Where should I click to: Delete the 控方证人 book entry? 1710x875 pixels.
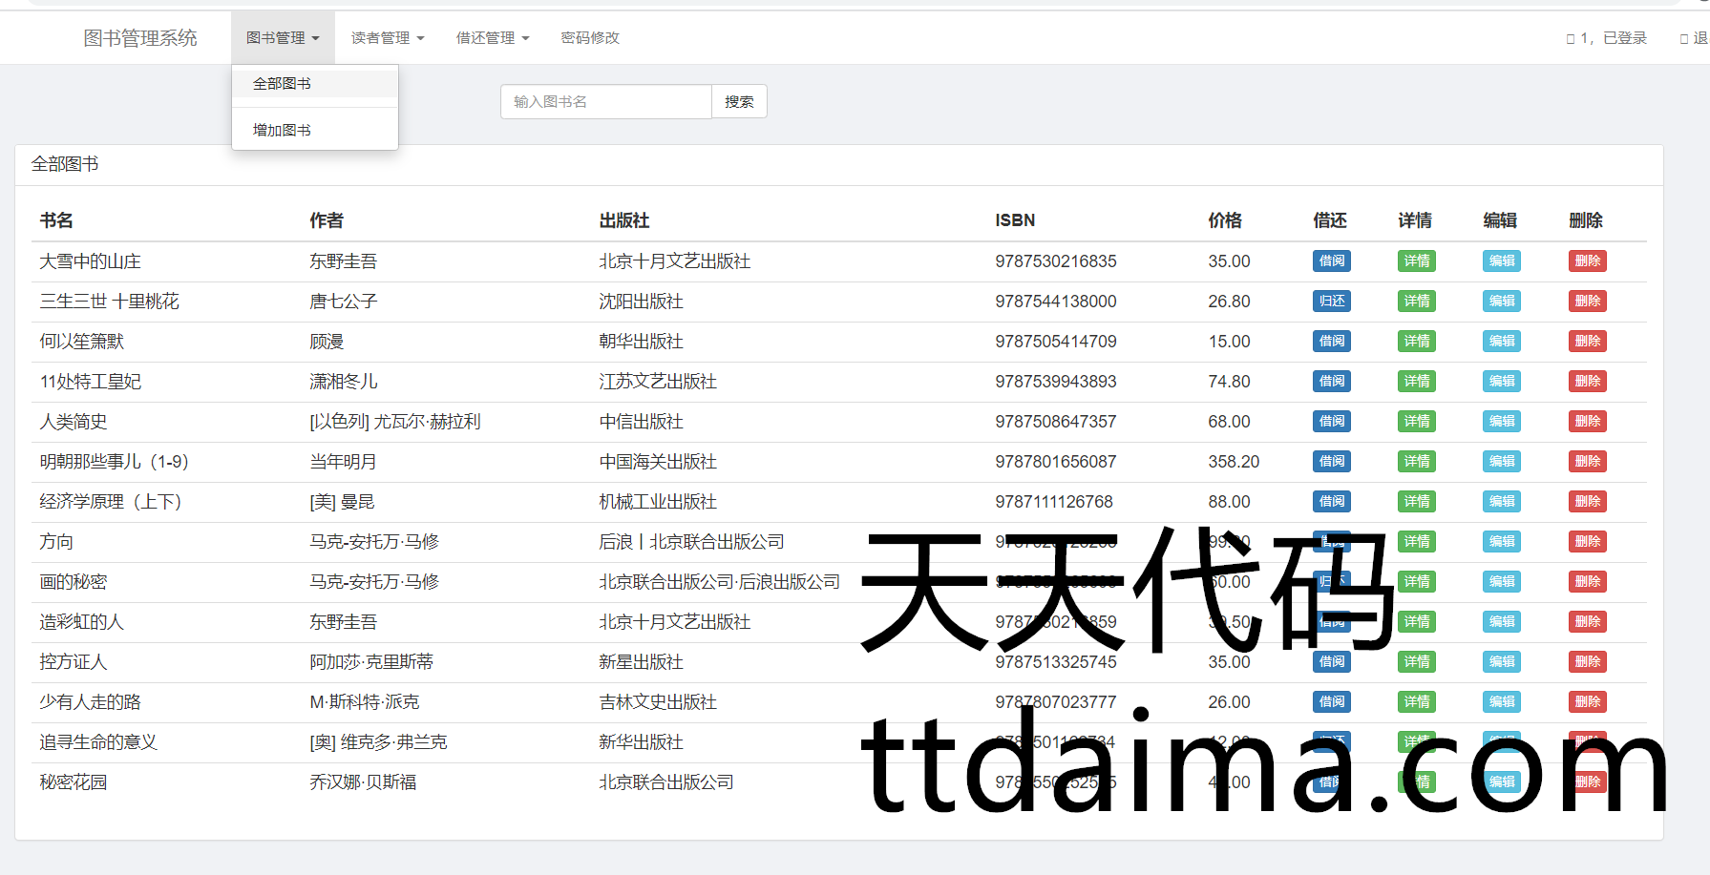click(1587, 662)
